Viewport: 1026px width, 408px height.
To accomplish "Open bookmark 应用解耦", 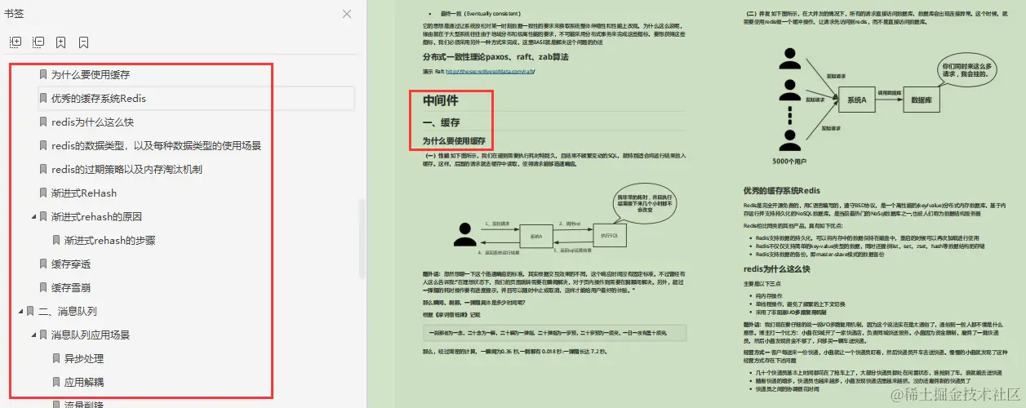I will pyautogui.click(x=84, y=382).
